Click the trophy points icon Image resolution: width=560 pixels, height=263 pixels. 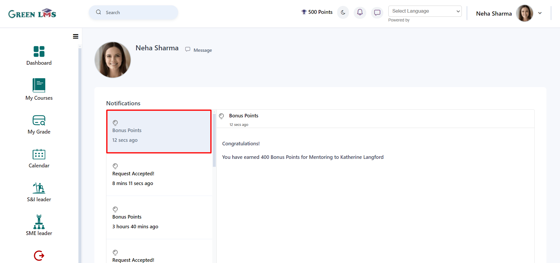[x=304, y=12]
